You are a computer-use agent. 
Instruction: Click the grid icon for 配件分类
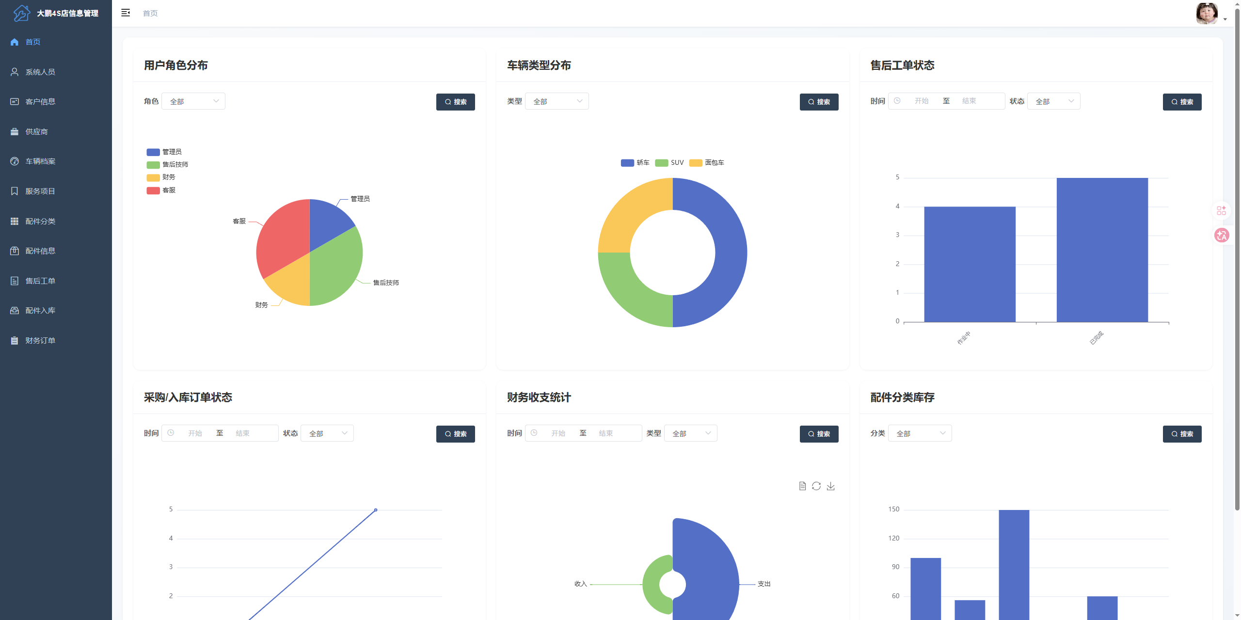point(15,221)
